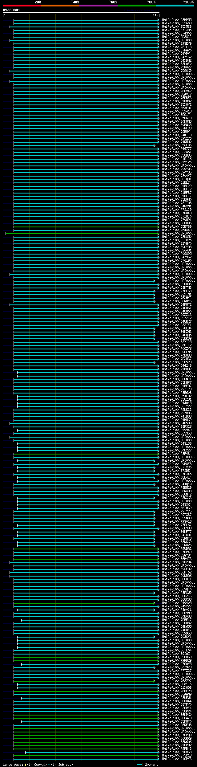Select the UniRef100_P46777 label

coord(177,149)
